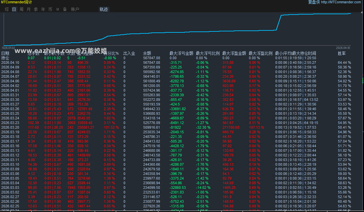Screen dimensions: 364x212
Task: Select the 持仓 open positions row
Action: (177, 58)
